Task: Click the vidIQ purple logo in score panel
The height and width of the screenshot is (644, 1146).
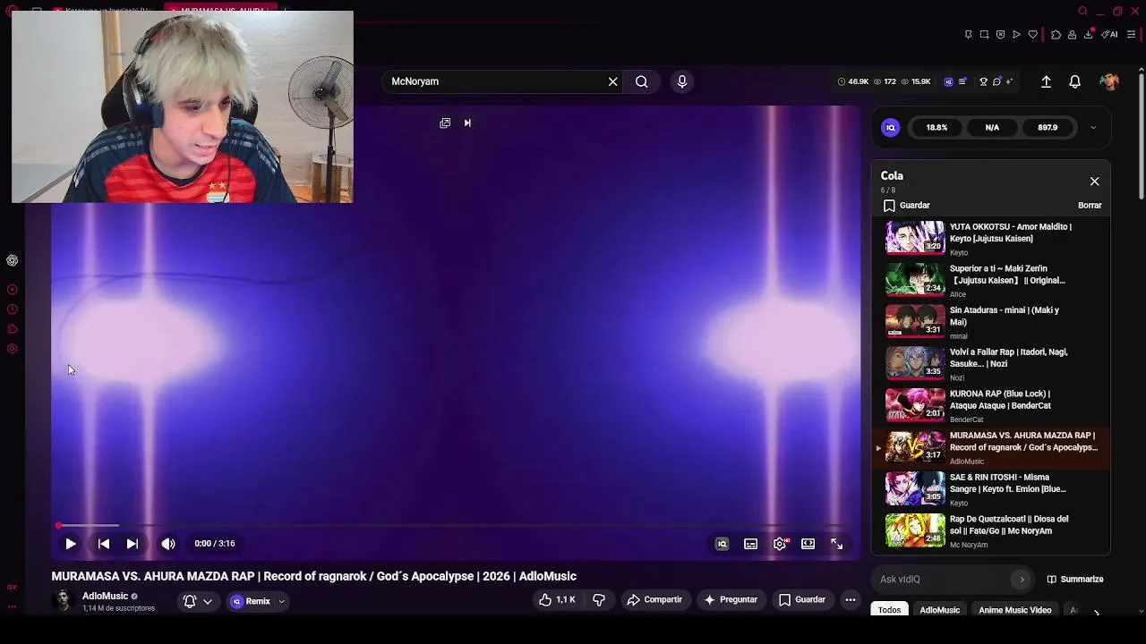Action: [890, 127]
